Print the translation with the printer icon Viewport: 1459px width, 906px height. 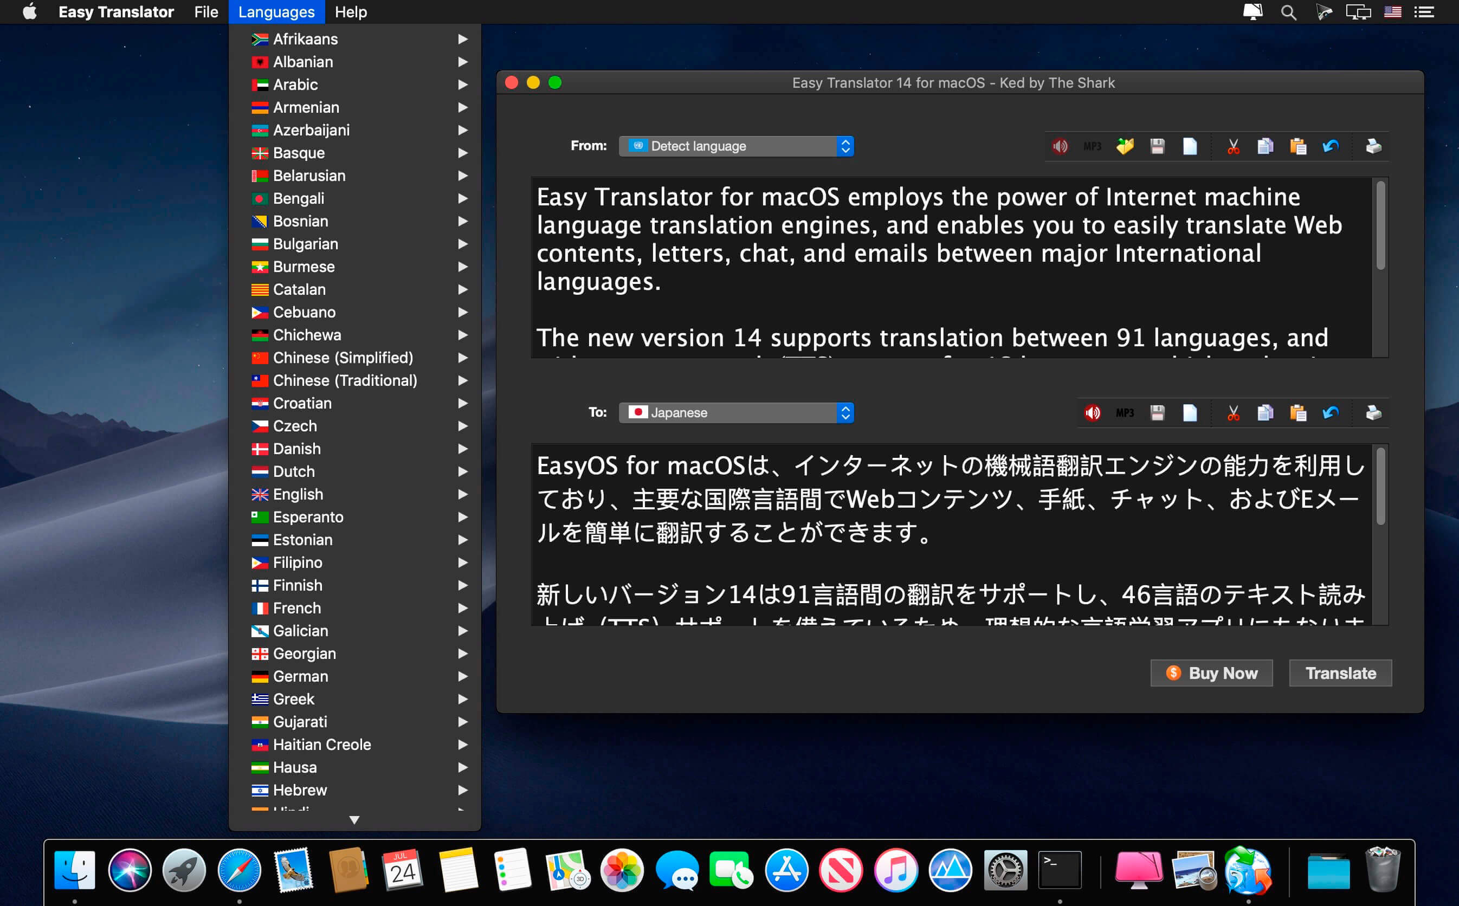click(x=1374, y=412)
